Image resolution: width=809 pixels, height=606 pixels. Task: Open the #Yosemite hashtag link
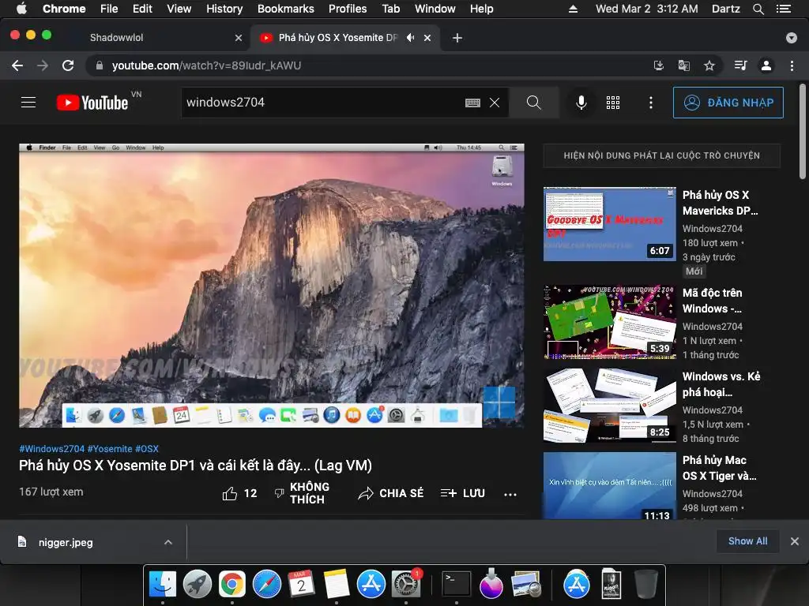pyautogui.click(x=110, y=449)
